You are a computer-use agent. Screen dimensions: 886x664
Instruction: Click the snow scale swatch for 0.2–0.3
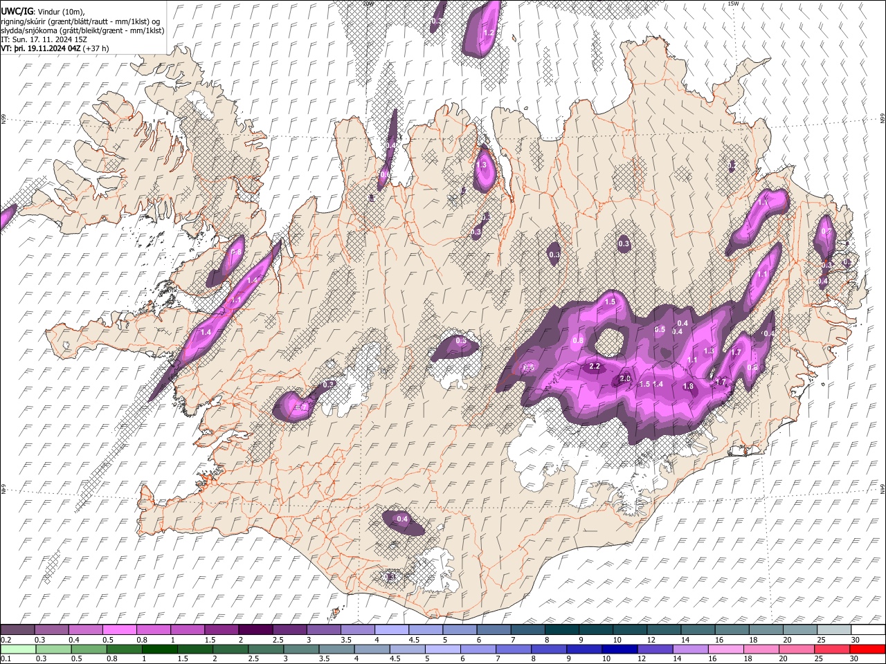coord(17,629)
